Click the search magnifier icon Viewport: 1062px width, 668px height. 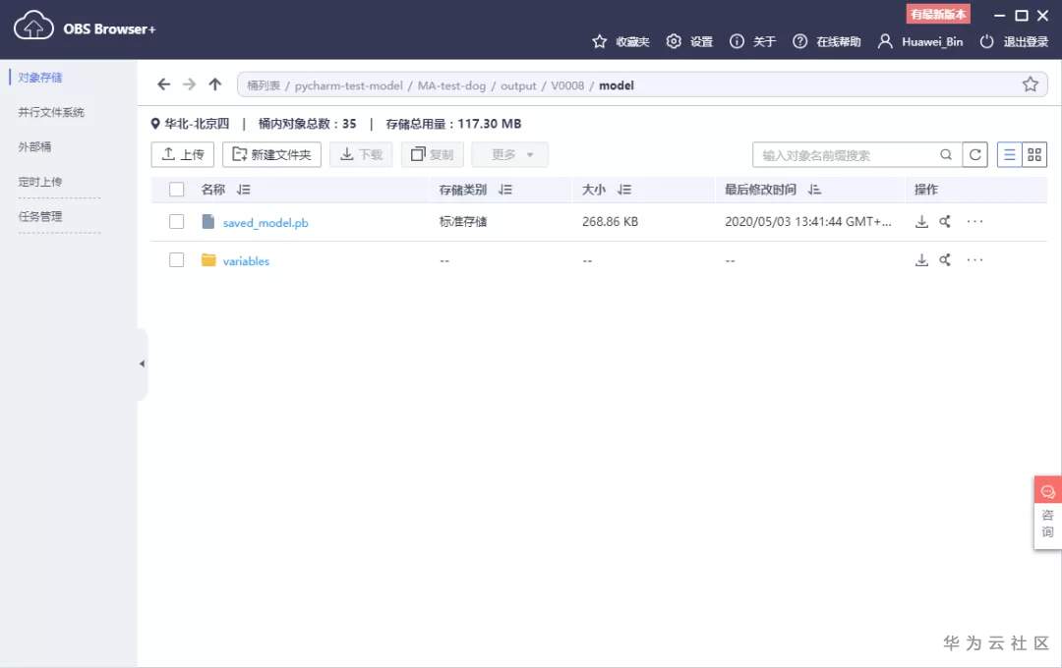click(x=946, y=155)
